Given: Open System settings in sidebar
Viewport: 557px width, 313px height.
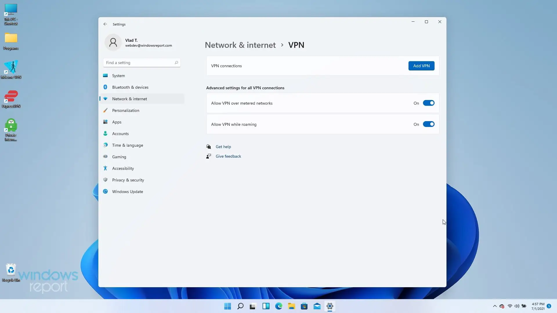Looking at the screenshot, I should 119,75.
